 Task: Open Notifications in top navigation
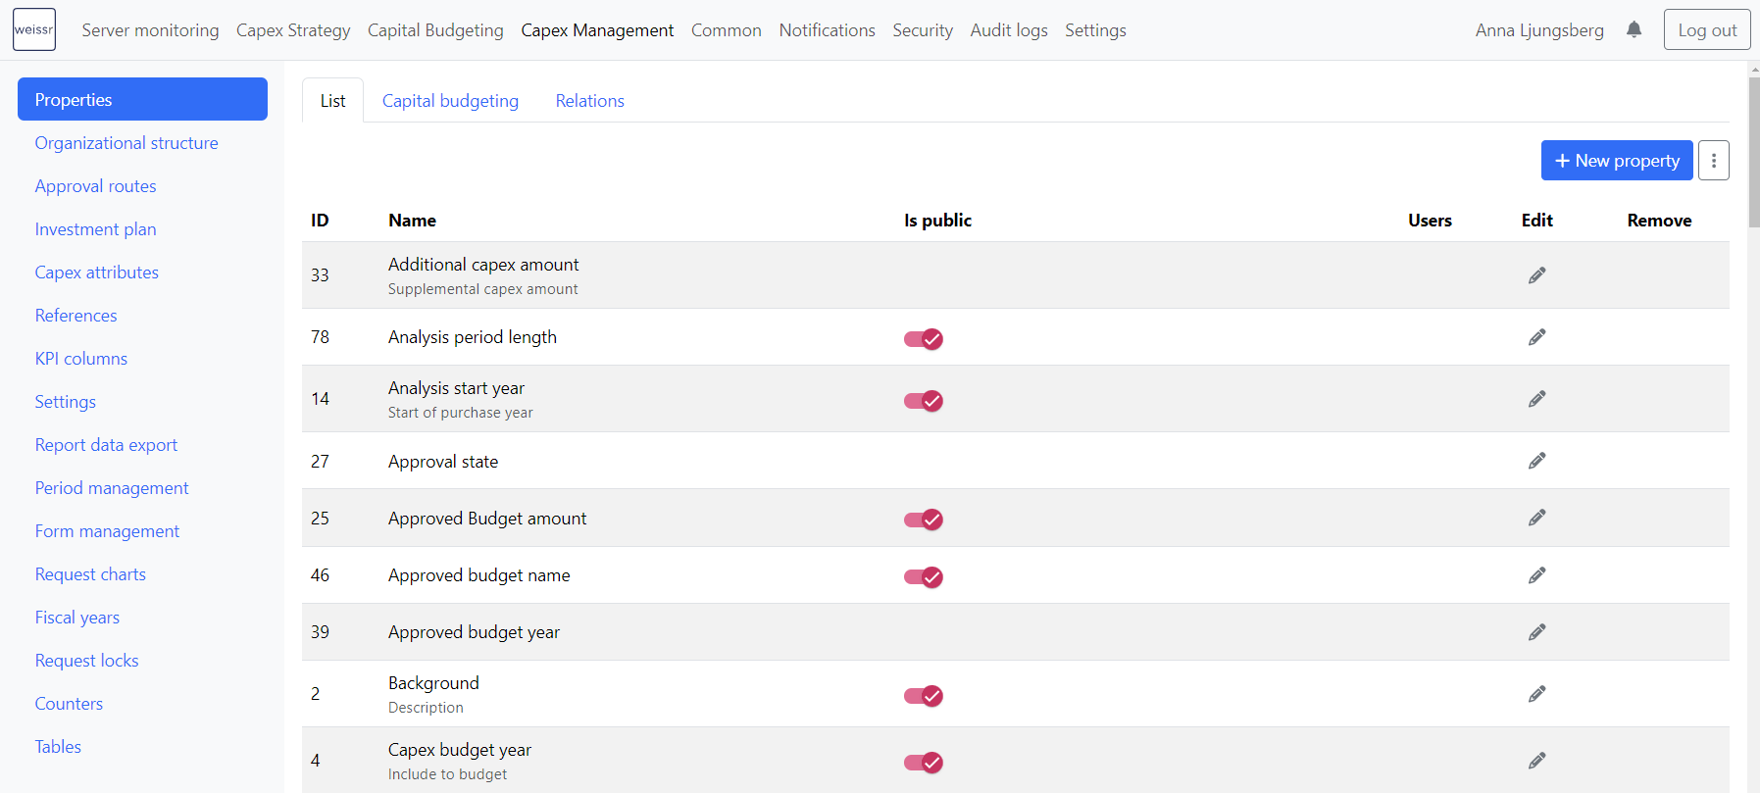[828, 30]
